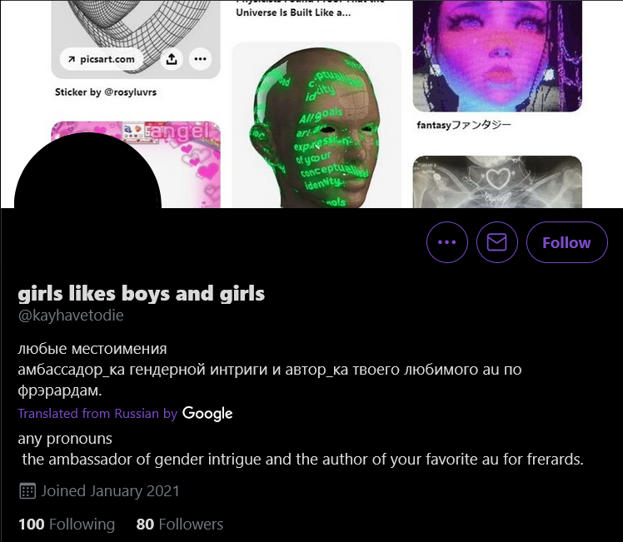623x542 pixels.
Task: Click the three-dot more options profile button
Action: [447, 242]
